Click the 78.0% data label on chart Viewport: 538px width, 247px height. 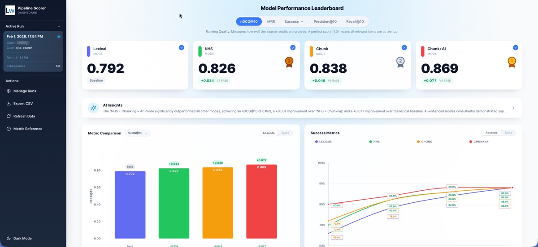(393, 217)
